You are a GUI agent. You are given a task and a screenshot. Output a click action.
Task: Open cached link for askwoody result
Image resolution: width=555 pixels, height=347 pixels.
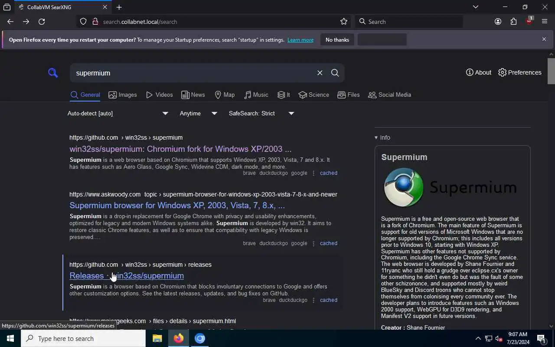coord(328,243)
